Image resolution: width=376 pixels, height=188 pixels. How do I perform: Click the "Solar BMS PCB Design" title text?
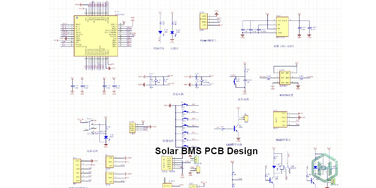(x=206, y=151)
